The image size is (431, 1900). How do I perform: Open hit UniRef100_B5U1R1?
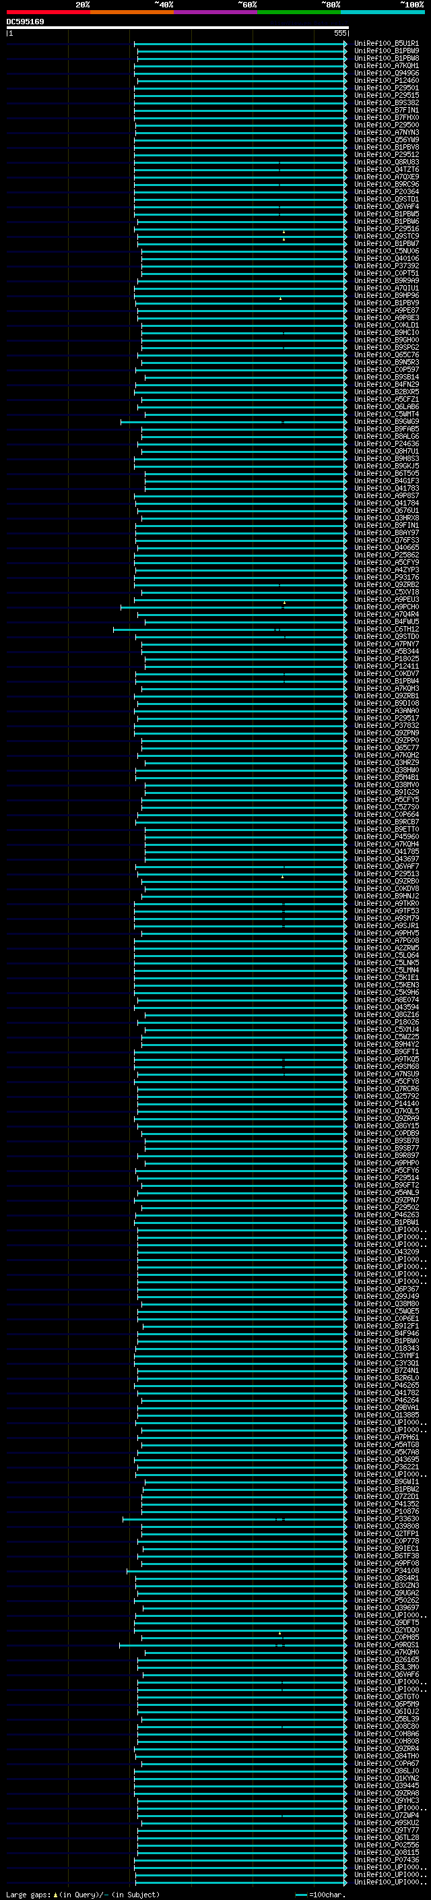386,44
